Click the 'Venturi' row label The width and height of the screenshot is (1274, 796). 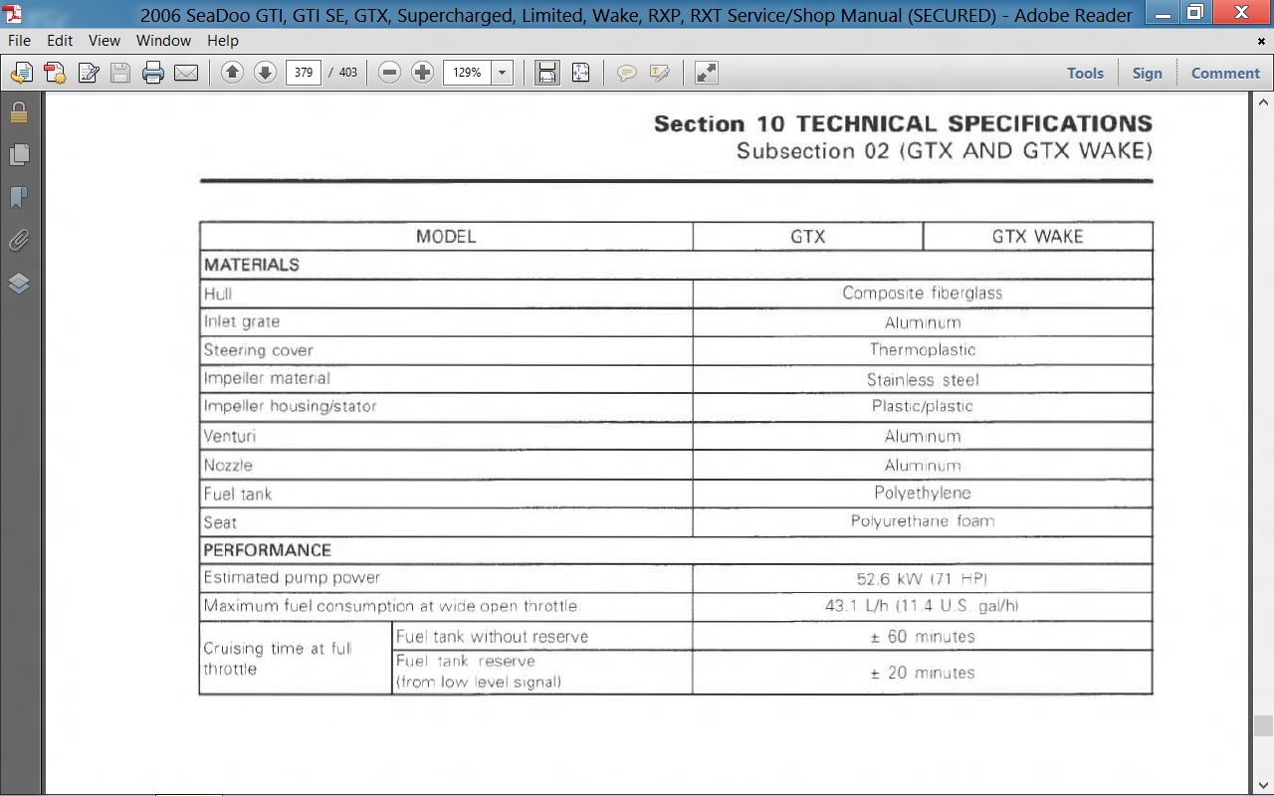tap(232, 436)
